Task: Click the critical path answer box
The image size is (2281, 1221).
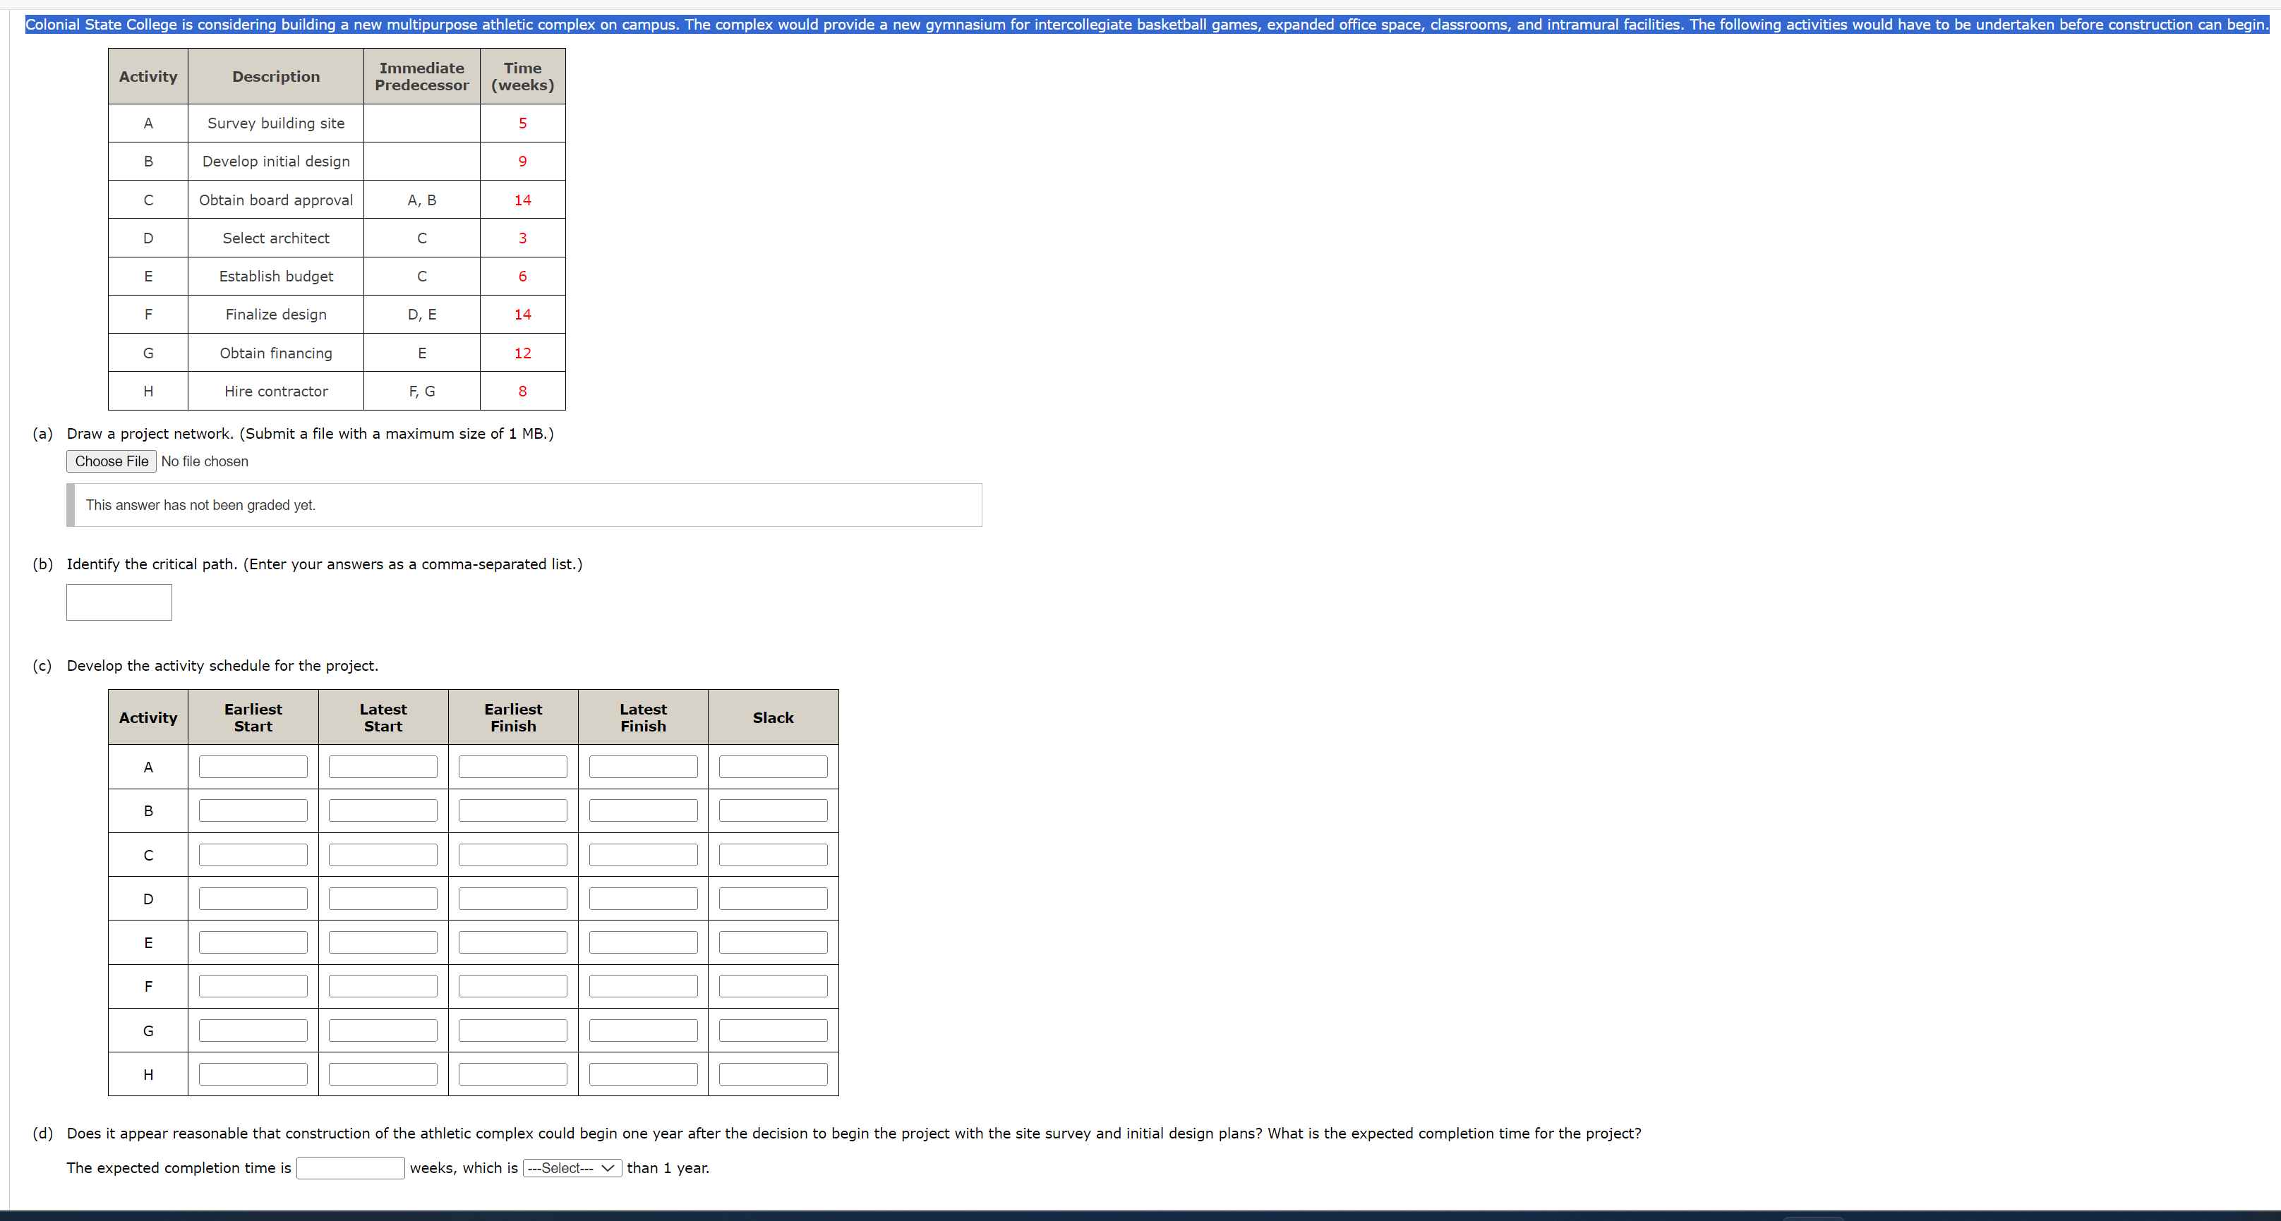Action: pos(119,602)
